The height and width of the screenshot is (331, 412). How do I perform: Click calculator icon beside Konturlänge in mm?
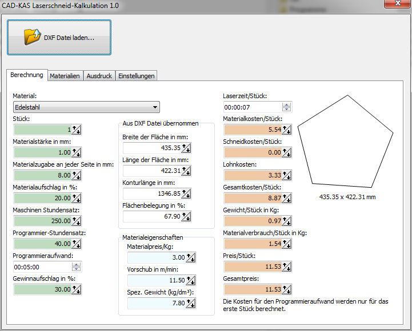(186, 193)
